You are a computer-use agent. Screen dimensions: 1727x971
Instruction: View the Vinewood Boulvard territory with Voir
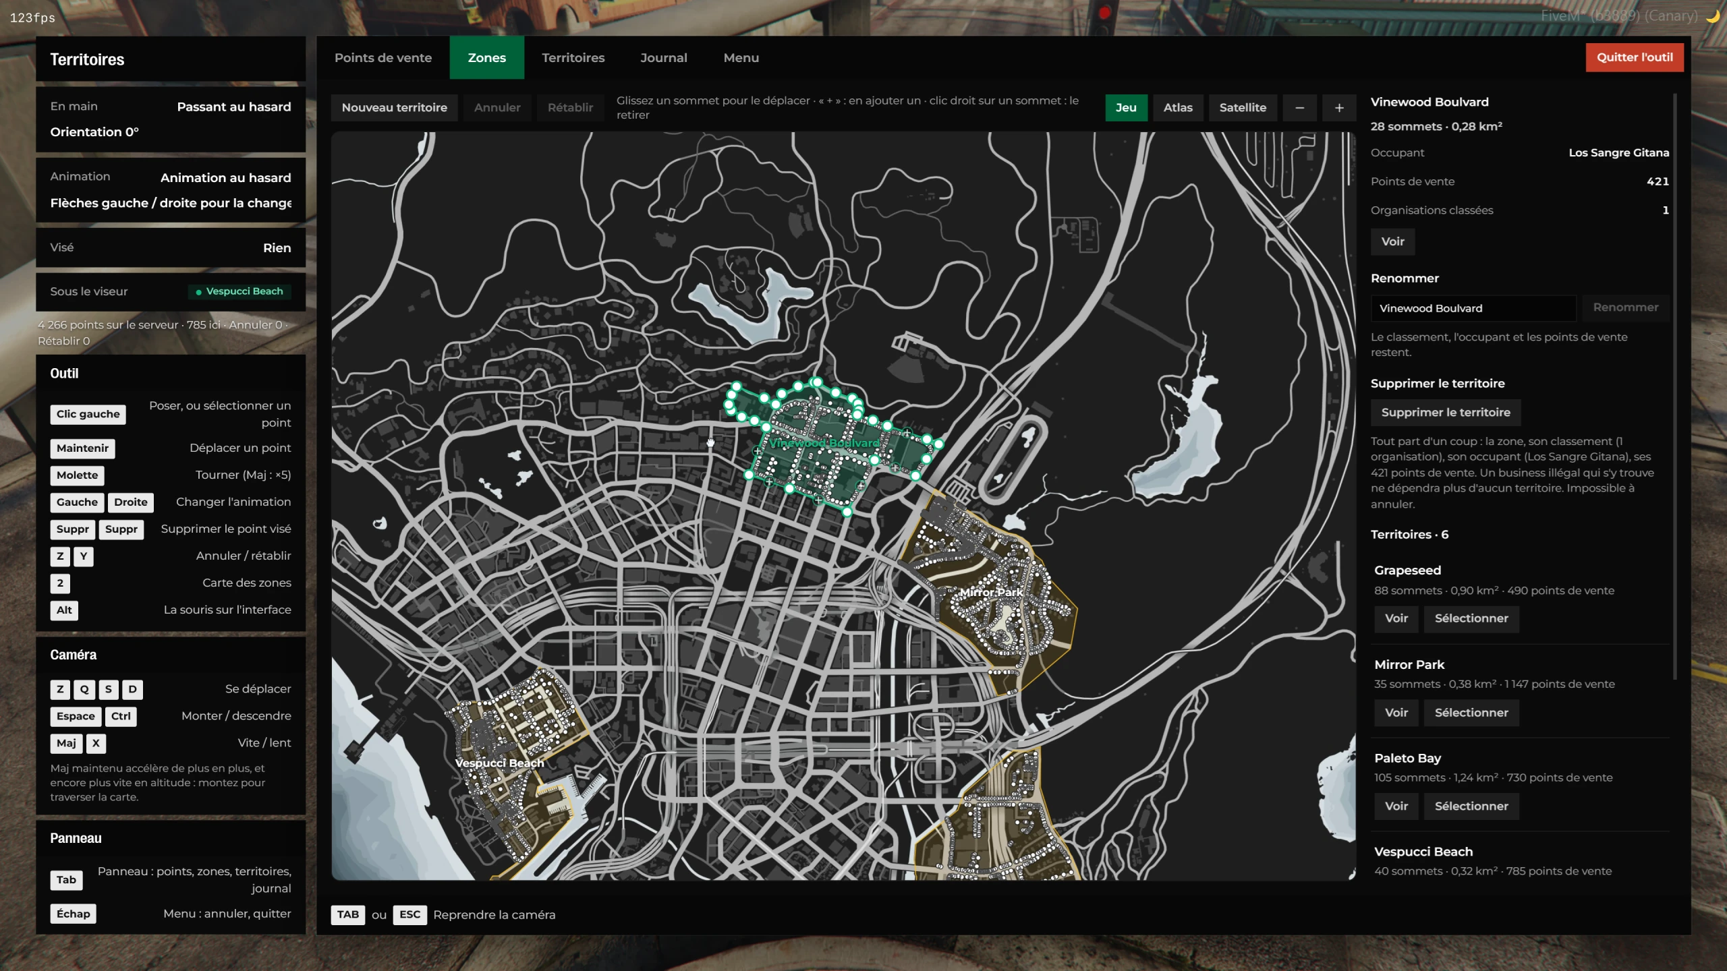1392,241
